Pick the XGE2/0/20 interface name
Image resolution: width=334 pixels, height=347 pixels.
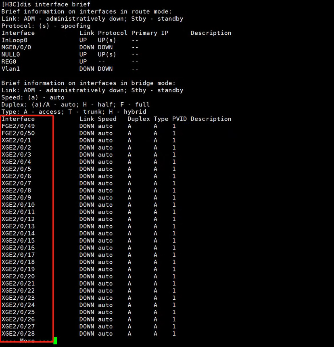(18, 276)
